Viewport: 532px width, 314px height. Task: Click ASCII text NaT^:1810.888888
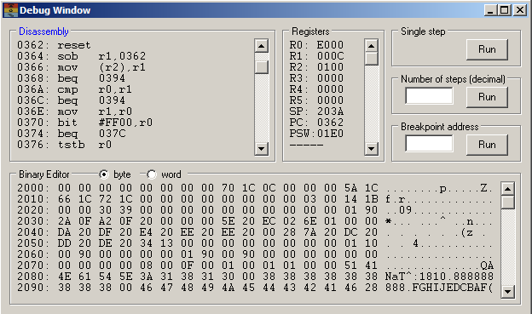tap(439, 277)
